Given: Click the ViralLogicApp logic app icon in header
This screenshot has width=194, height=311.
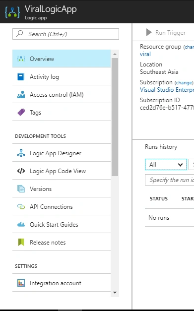Looking at the screenshot, I should coord(12,12).
